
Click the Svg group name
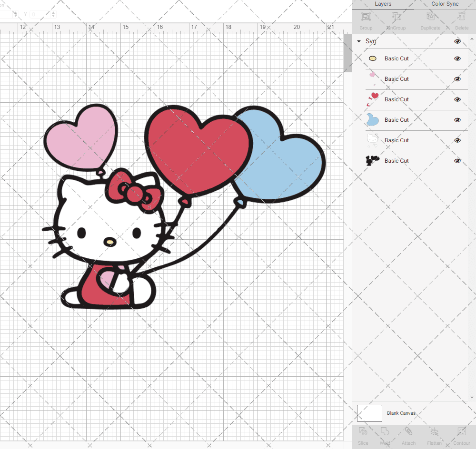[371, 41]
